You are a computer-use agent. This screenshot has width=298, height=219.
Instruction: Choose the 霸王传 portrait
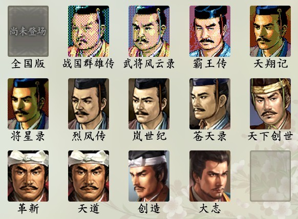pos(210,31)
